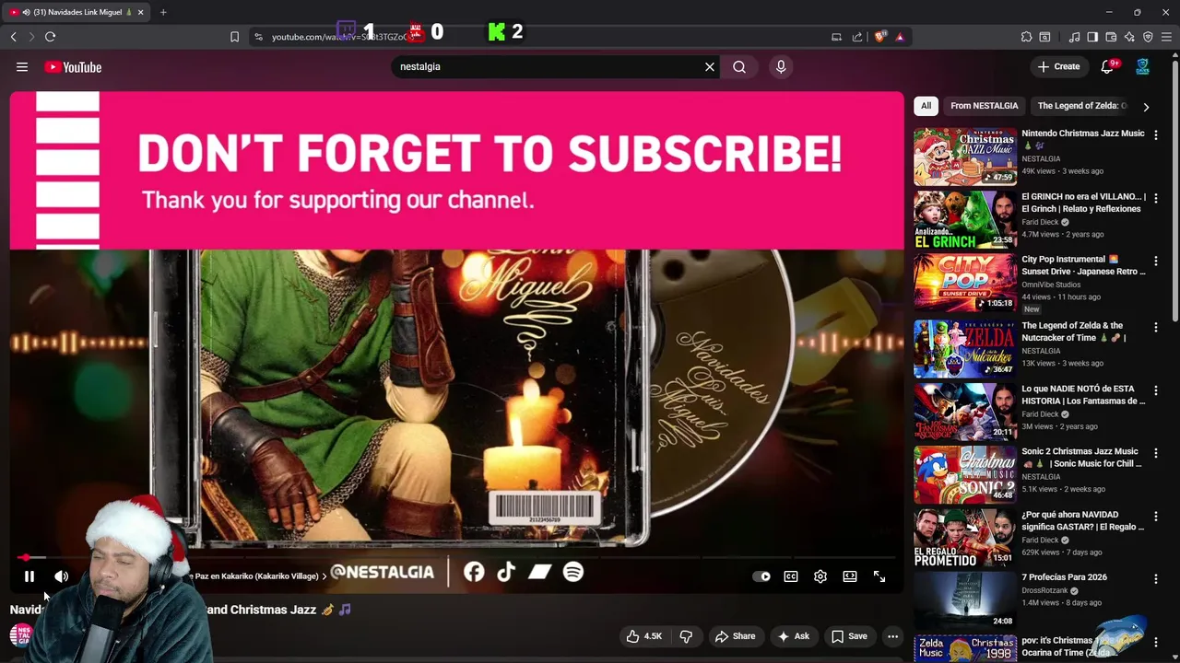Like the video with thumbs up 4.5K
The height and width of the screenshot is (663, 1180).
coord(643,636)
